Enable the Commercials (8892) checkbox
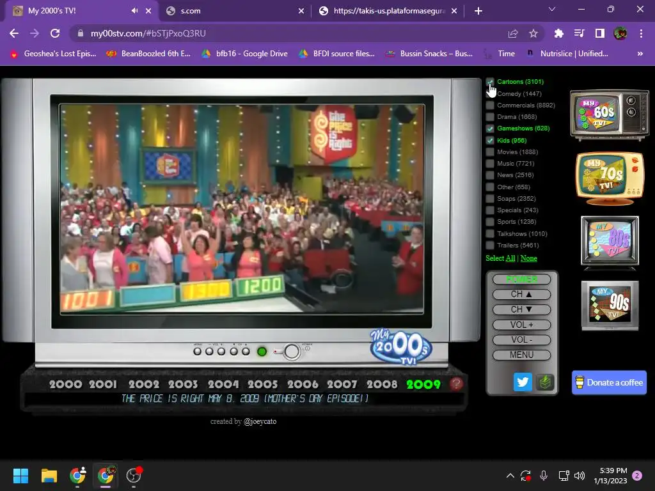Viewport: 655px width, 491px height. coord(490,105)
